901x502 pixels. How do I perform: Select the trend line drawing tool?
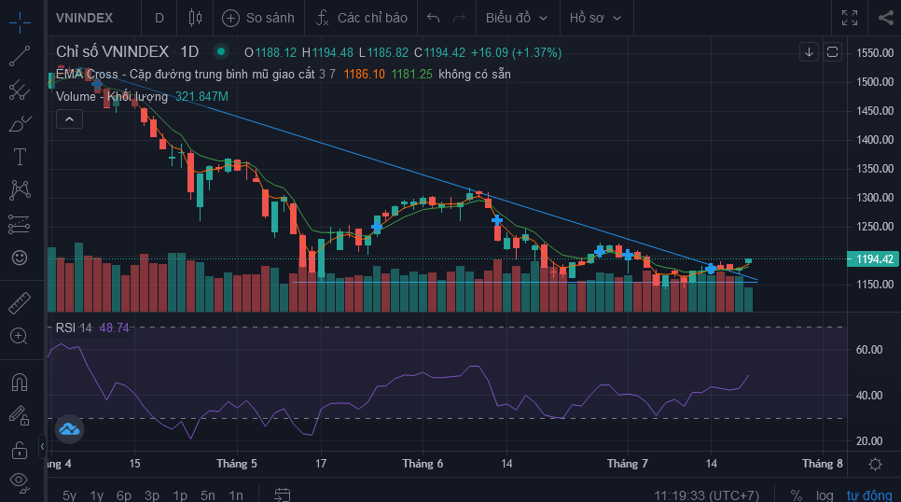tap(20, 56)
